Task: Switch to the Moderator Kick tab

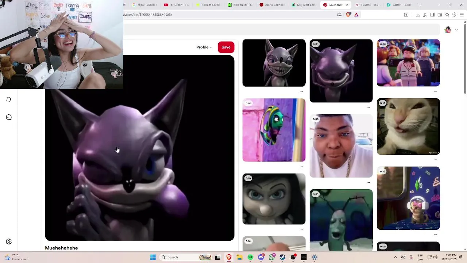Action: [240, 5]
